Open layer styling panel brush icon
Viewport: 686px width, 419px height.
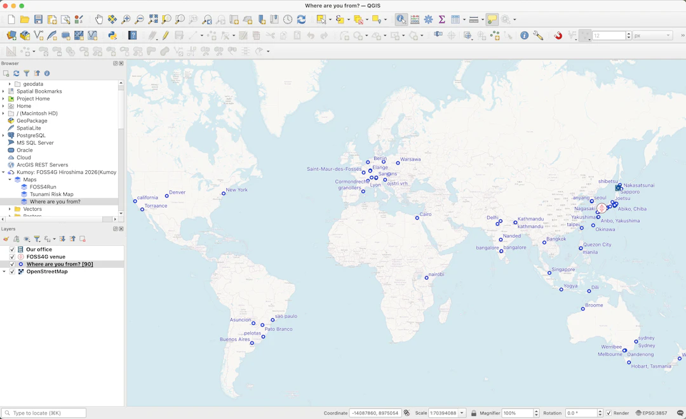point(6,239)
